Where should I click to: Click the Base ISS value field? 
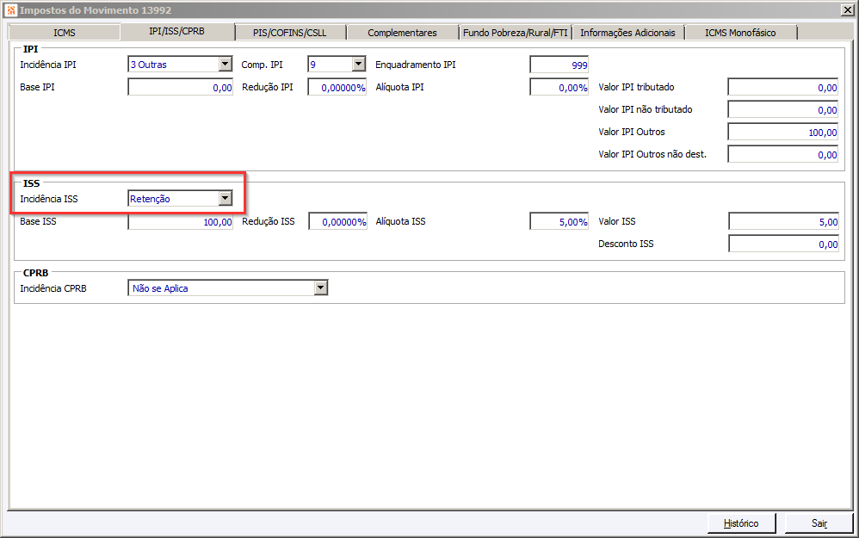click(x=180, y=221)
